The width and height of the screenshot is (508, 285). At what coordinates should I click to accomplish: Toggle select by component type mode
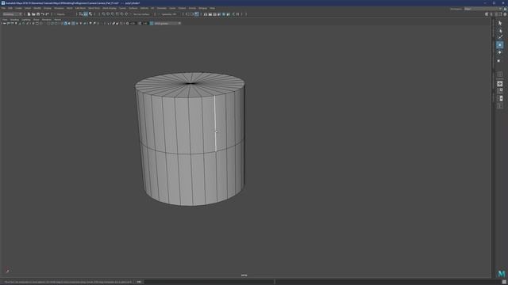[90, 14]
